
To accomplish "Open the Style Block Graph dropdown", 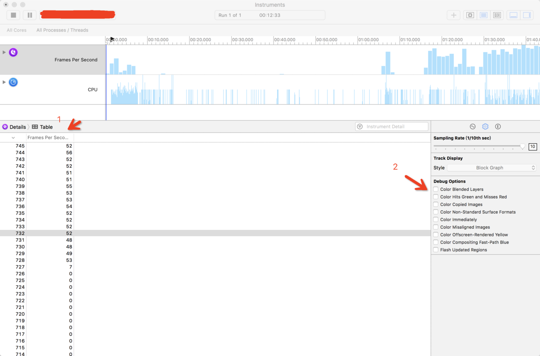I will point(492,168).
